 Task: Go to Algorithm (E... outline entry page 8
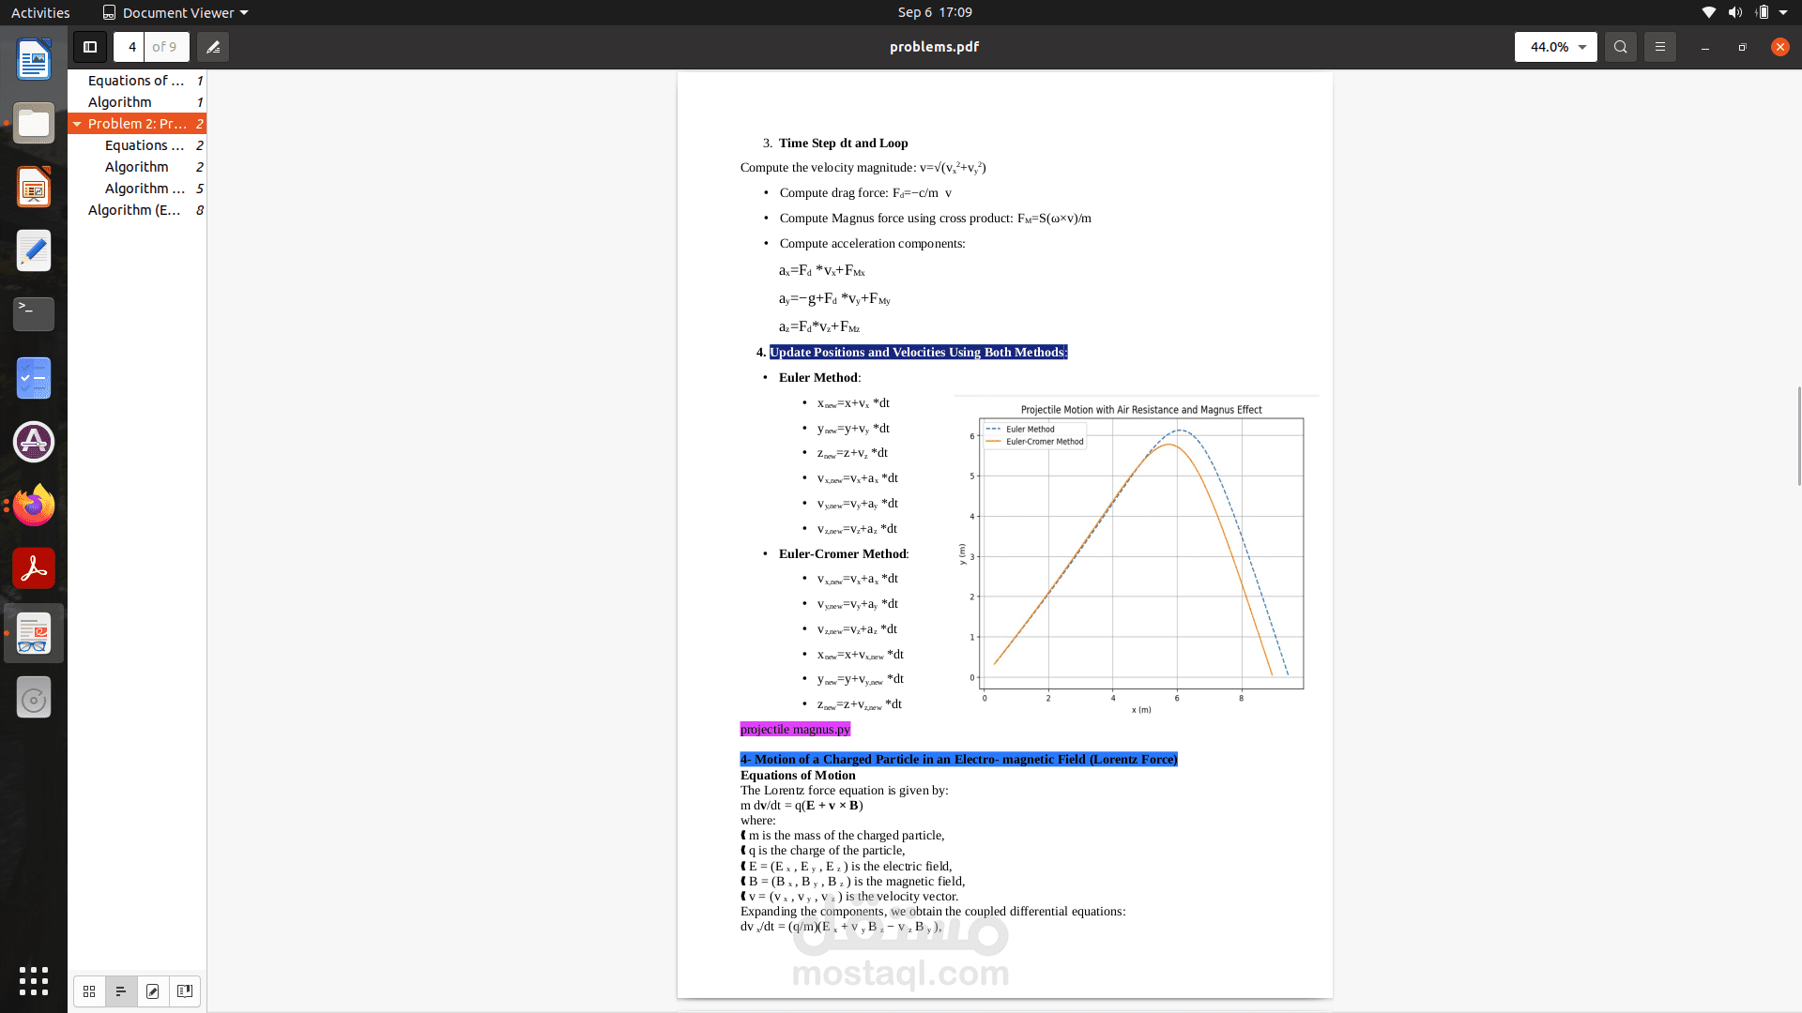tap(134, 210)
